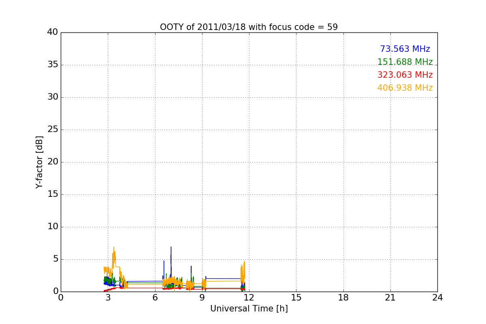Click the y-axis tick label 40

[53, 32]
